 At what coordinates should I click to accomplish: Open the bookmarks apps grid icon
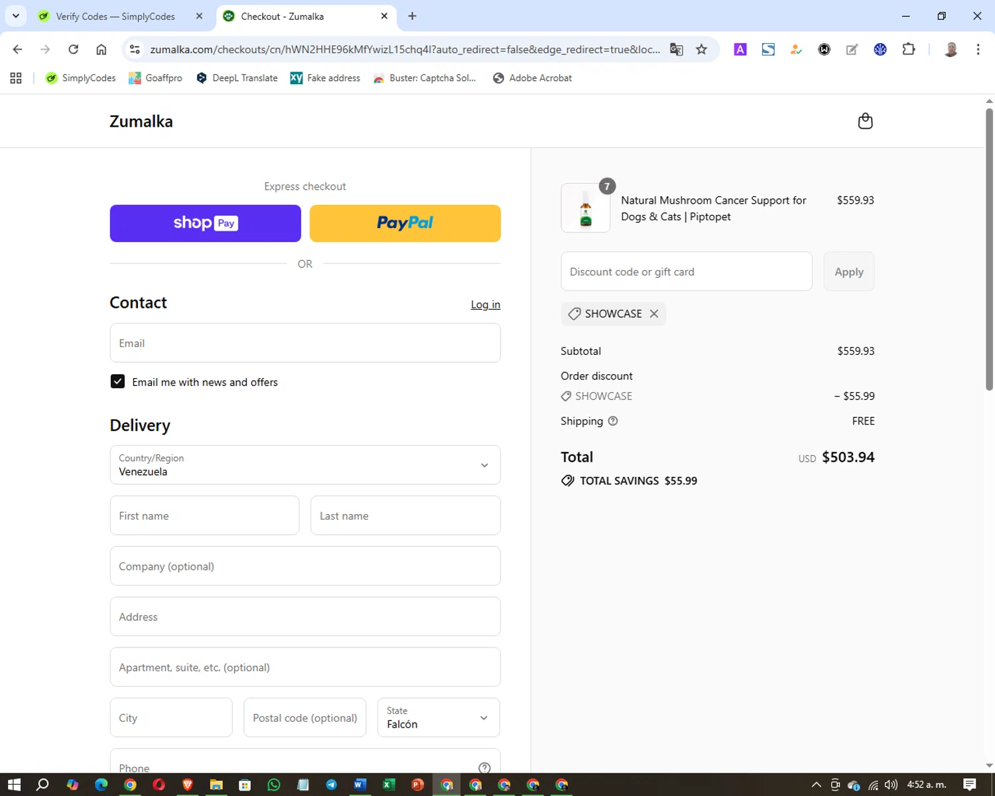[x=16, y=78]
